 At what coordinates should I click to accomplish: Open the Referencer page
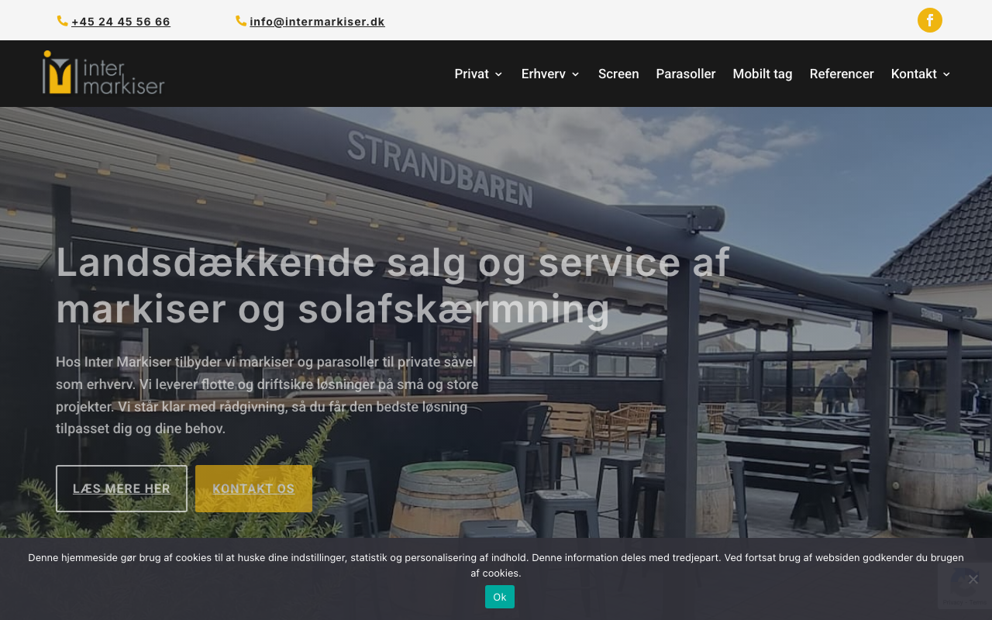click(x=842, y=74)
